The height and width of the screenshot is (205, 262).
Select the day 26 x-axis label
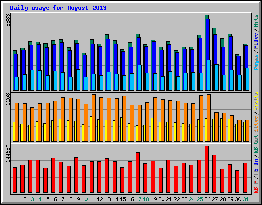tap(207, 199)
